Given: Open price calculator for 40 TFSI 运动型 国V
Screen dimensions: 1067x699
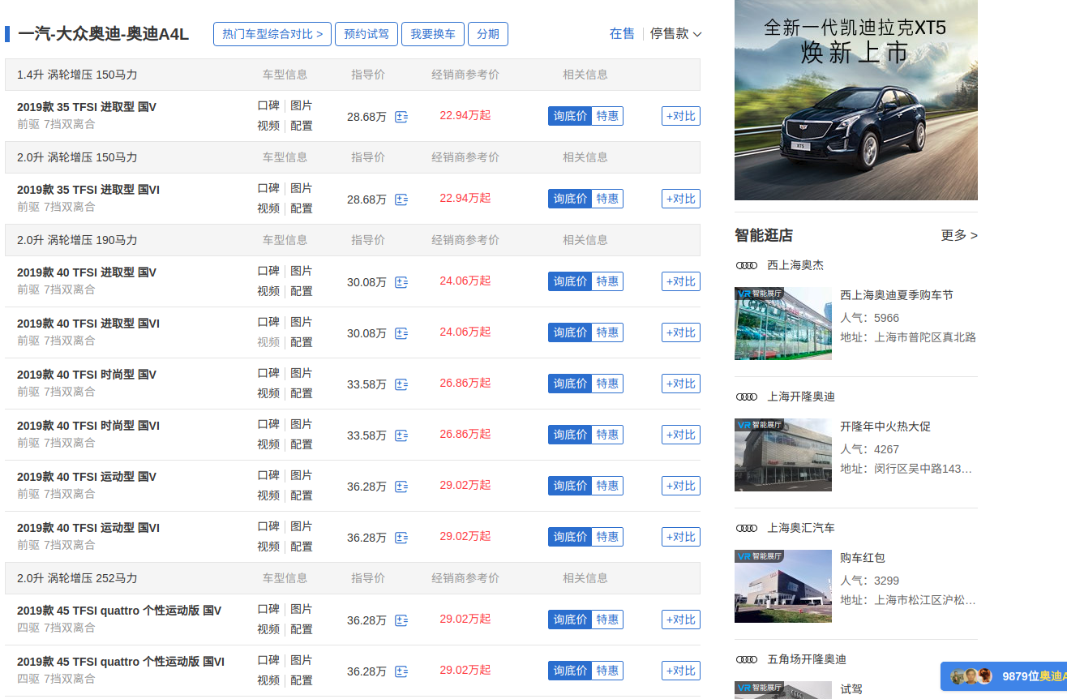Looking at the screenshot, I should pos(401,487).
